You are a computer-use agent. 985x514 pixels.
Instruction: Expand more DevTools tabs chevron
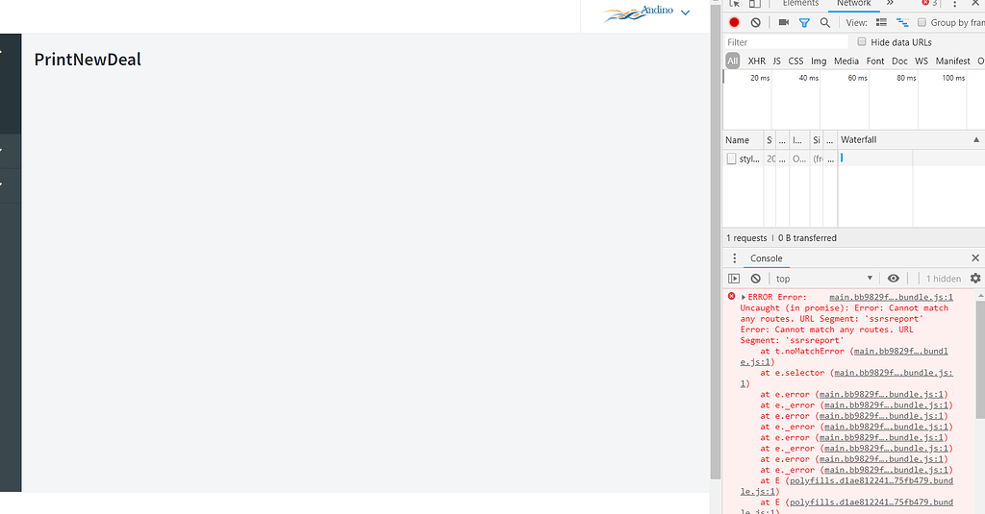[890, 3]
